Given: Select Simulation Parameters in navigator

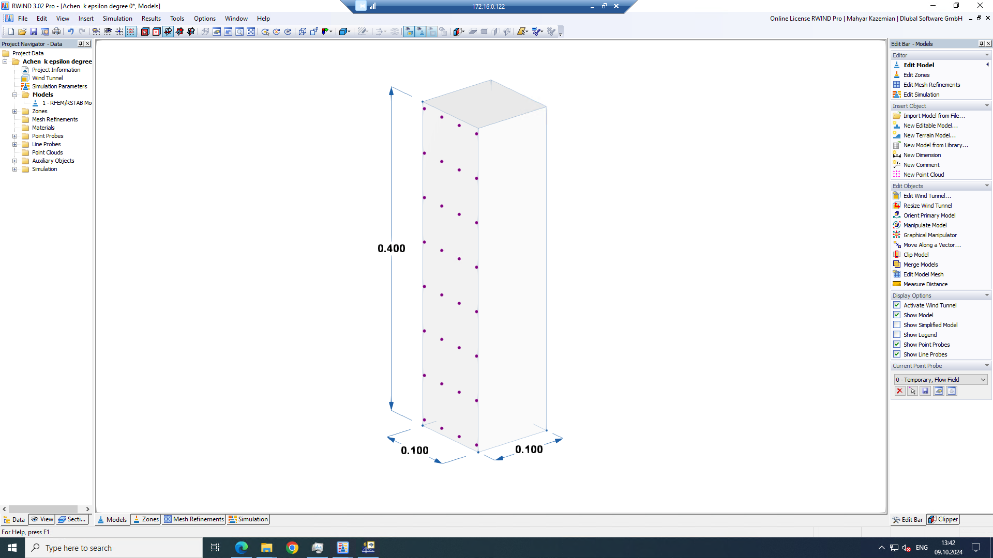Looking at the screenshot, I should click(59, 86).
